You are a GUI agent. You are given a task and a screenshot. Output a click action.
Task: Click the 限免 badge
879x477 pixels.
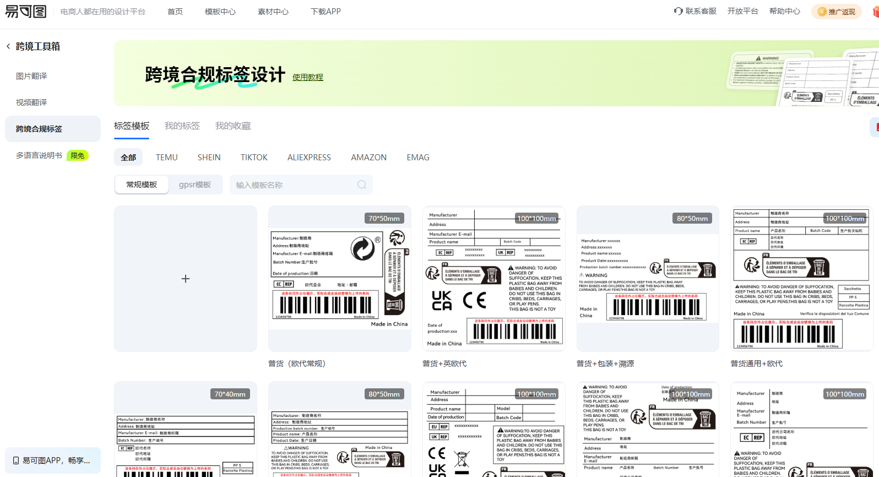(x=78, y=156)
